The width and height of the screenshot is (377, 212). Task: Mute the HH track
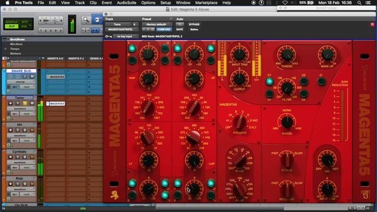point(32,130)
